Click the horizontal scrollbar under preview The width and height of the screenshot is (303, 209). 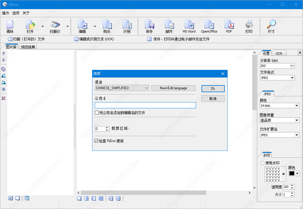143,193
